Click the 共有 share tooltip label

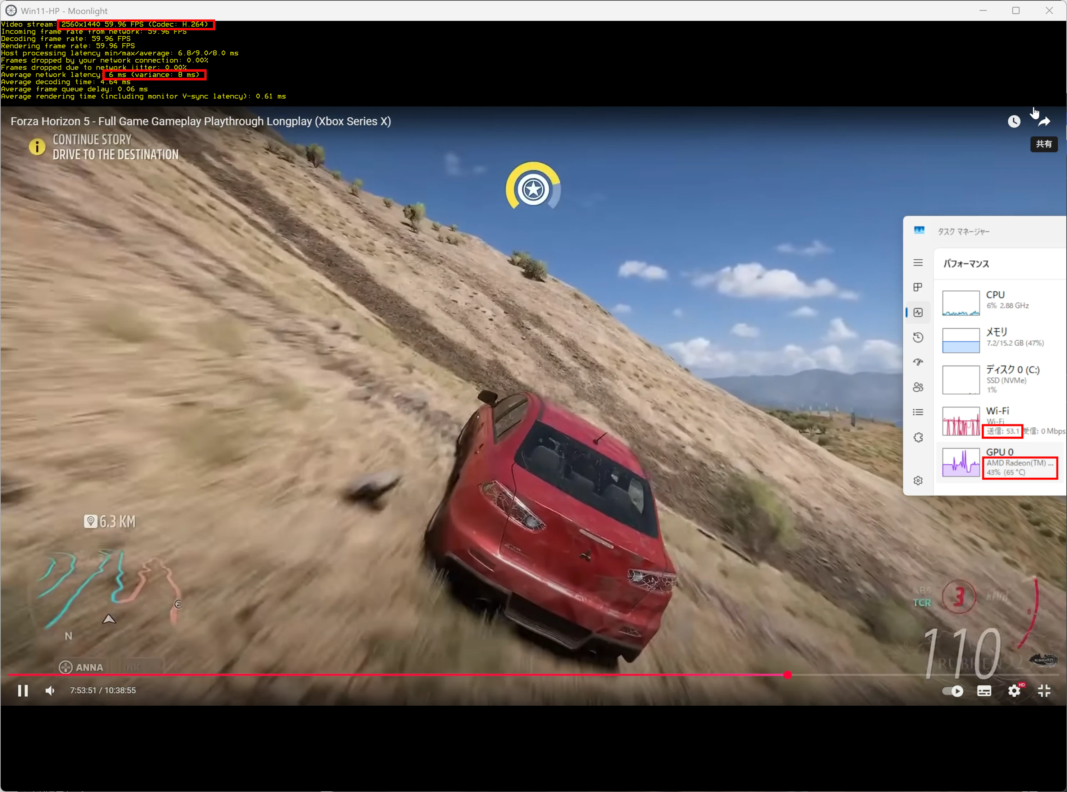tap(1044, 144)
